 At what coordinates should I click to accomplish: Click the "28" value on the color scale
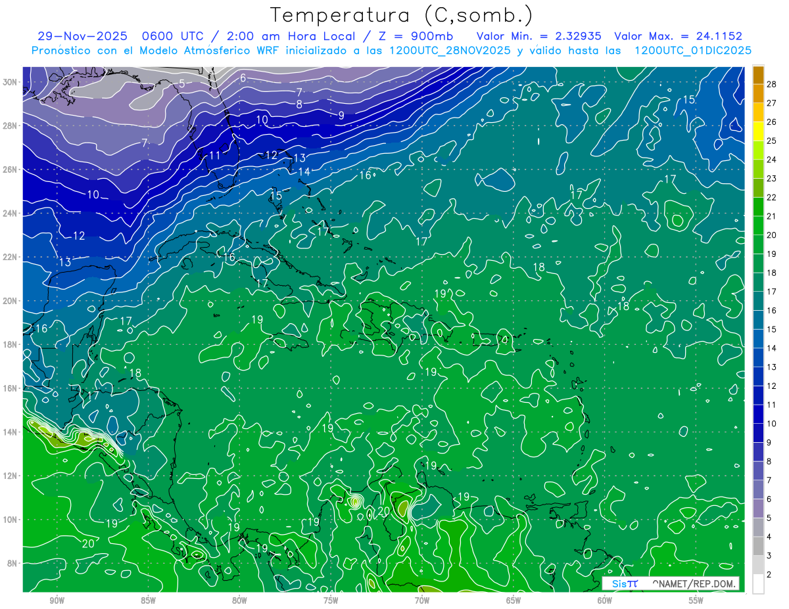pyautogui.click(x=772, y=83)
